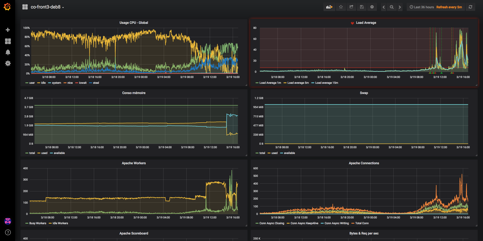Toggle the idle series in CPU legend
Viewport: 483px width, 241px height.
[43, 83]
